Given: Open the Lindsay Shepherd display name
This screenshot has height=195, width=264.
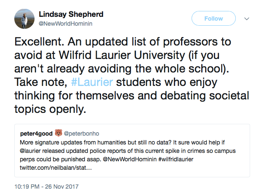Looking at the screenshot, I should [x=71, y=14].
